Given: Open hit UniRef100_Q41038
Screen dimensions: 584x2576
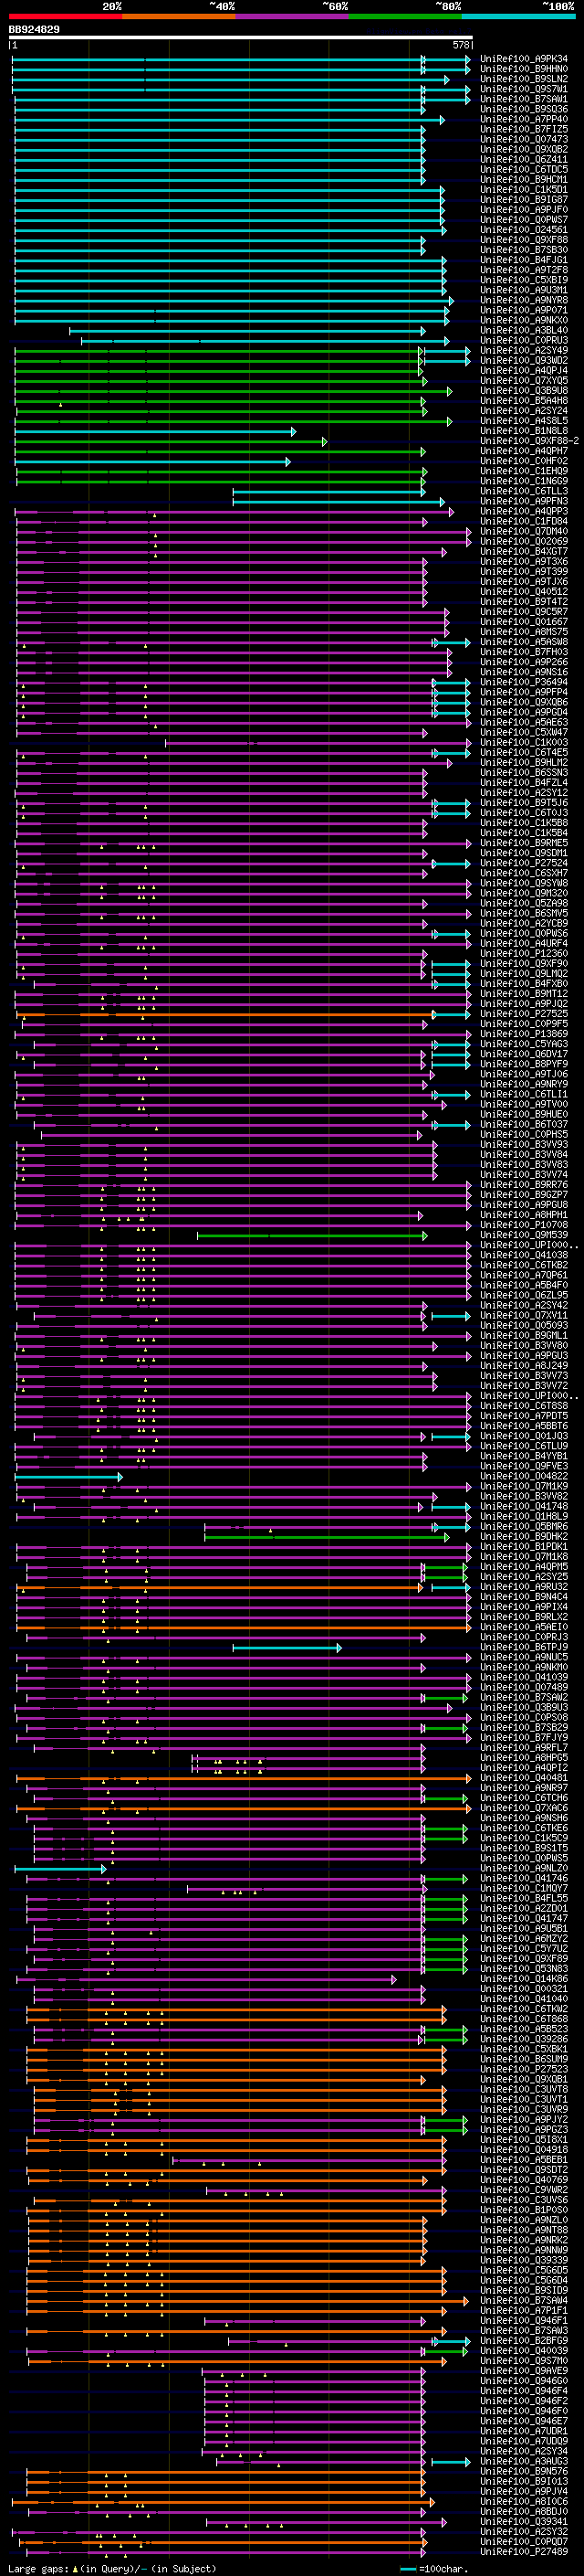Looking at the screenshot, I should [524, 1255].
